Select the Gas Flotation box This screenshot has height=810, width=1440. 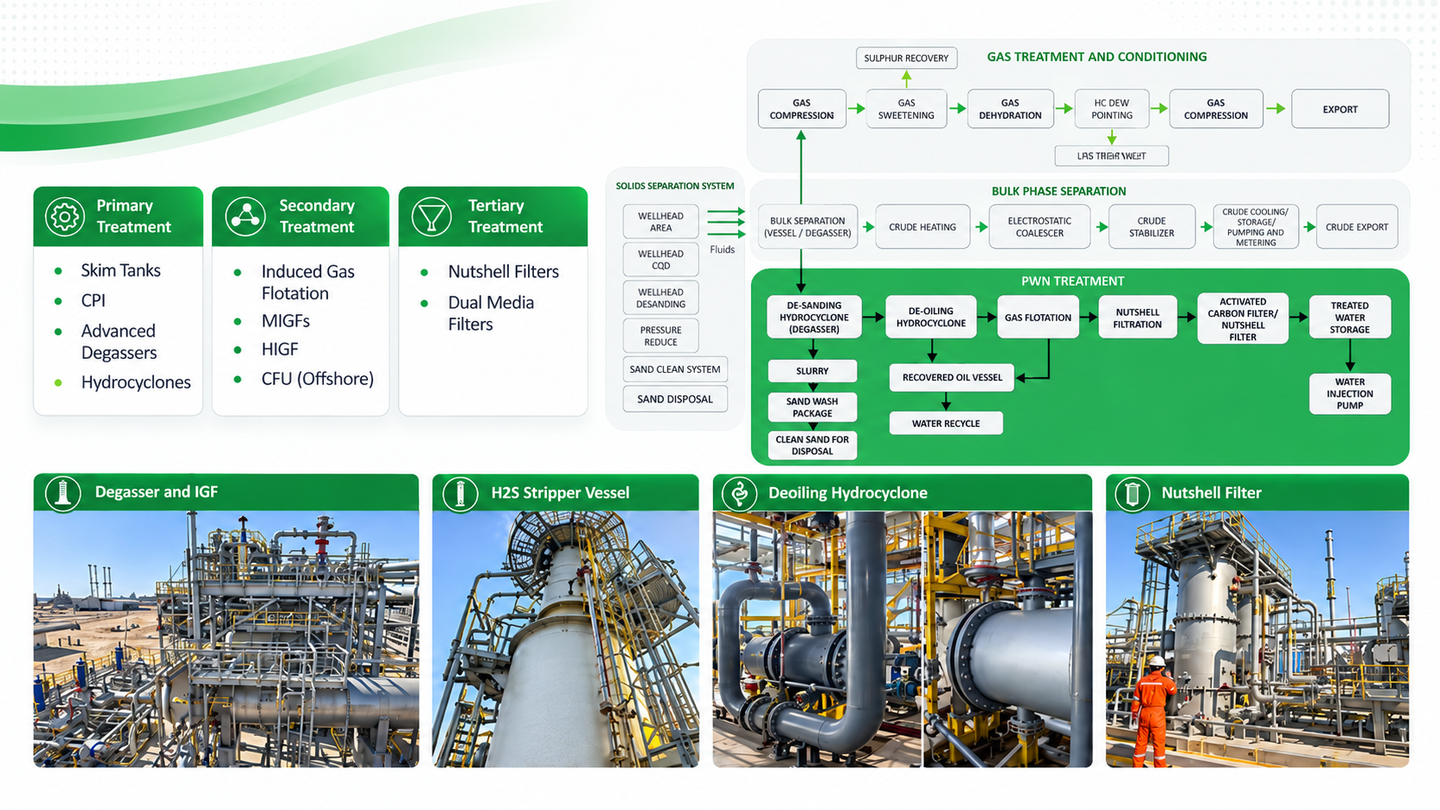tap(1038, 318)
